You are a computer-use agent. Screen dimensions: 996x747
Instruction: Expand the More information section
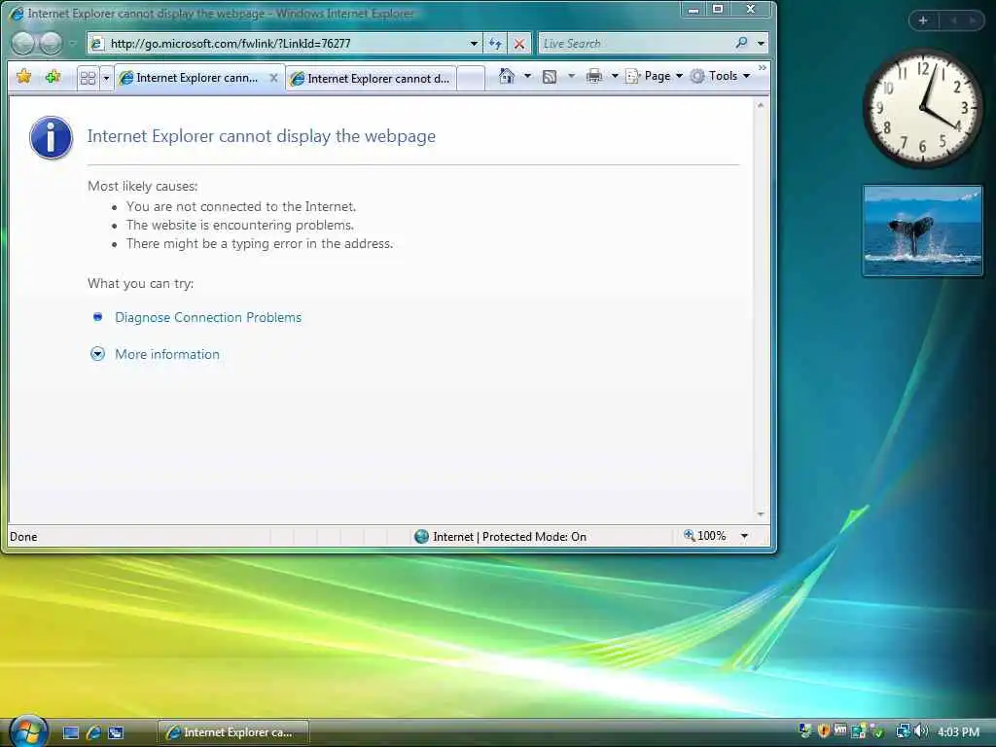(167, 354)
